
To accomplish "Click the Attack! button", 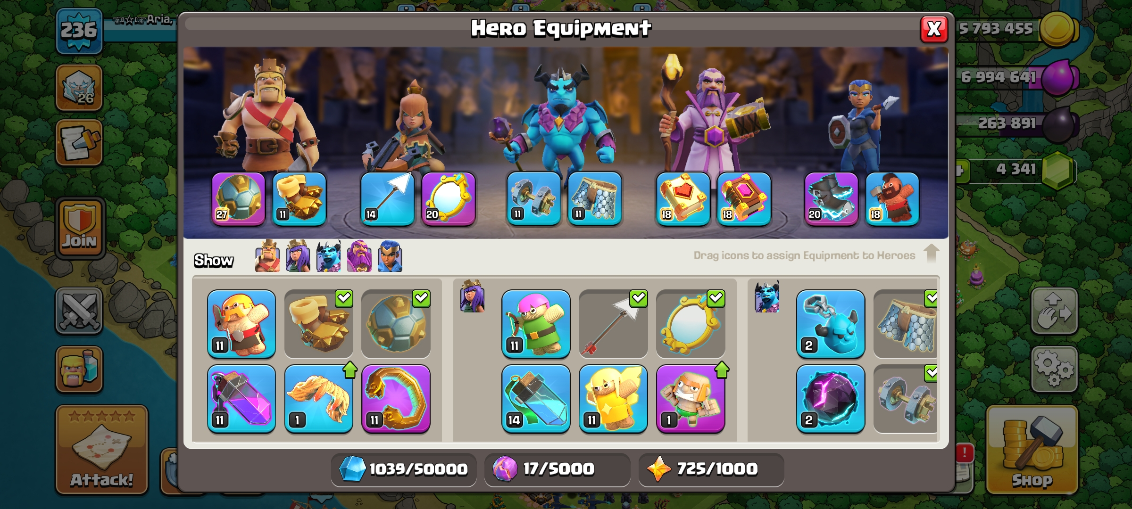I will [x=102, y=450].
